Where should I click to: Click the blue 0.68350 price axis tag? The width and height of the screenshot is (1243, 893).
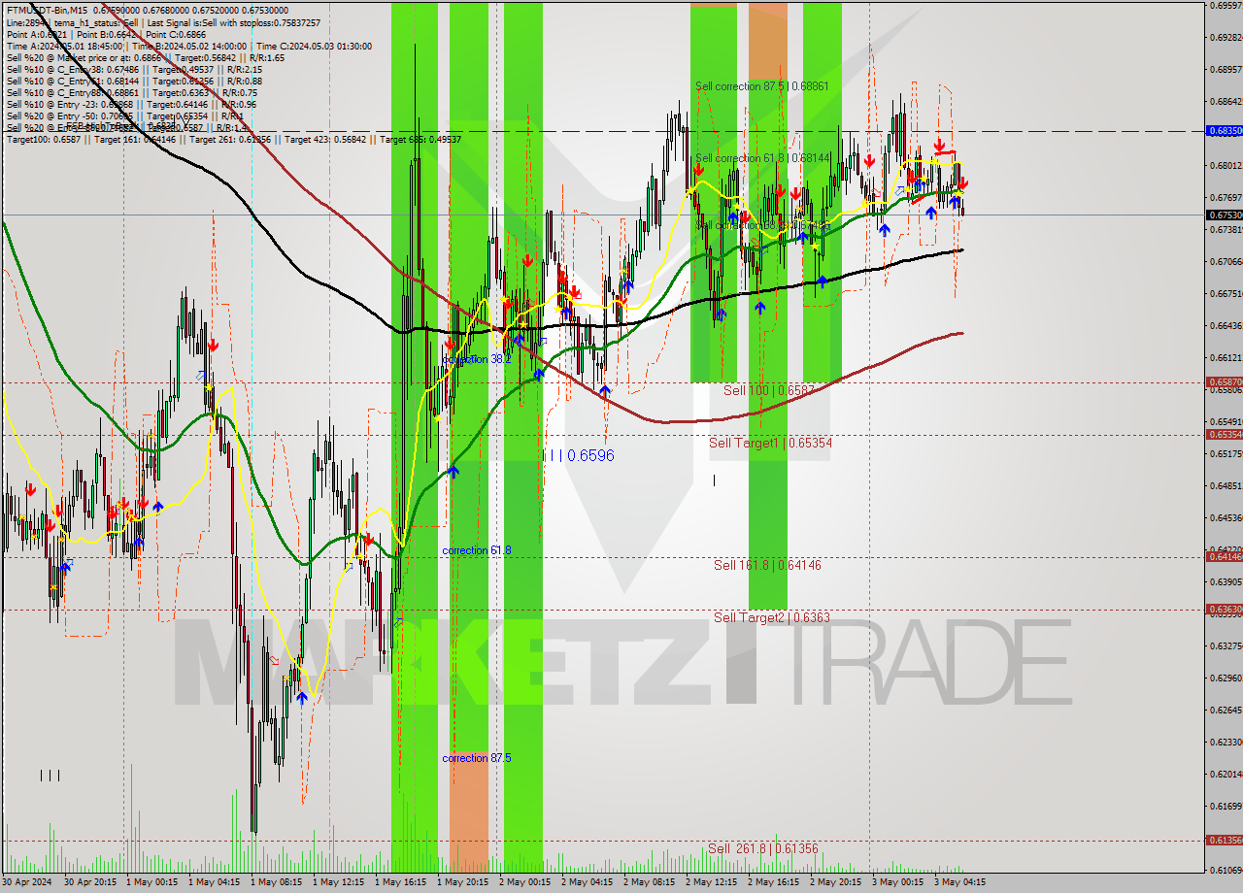pyautogui.click(x=1224, y=130)
